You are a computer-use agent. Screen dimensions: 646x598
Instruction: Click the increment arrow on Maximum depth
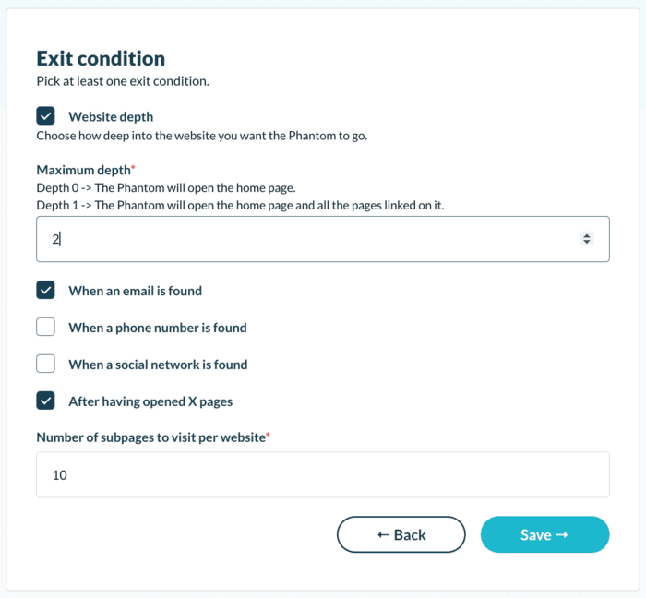coord(586,235)
